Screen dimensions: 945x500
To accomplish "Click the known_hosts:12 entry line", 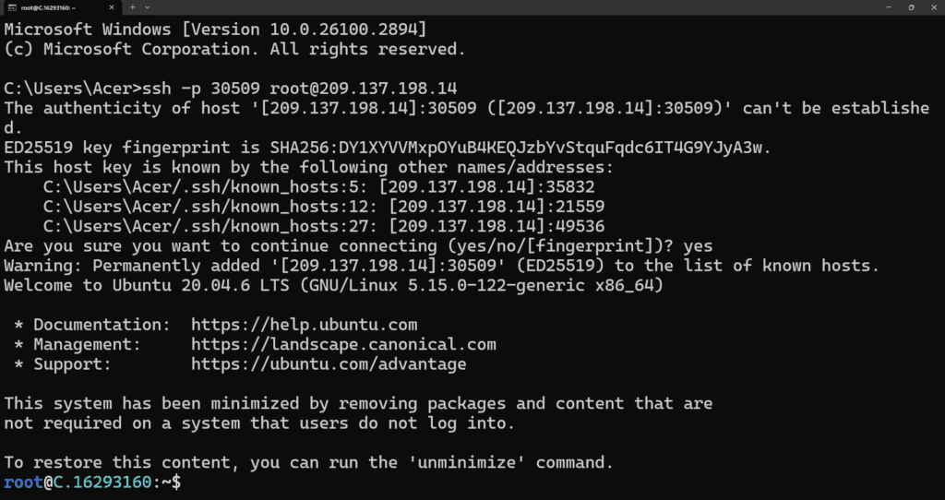I will [324, 207].
